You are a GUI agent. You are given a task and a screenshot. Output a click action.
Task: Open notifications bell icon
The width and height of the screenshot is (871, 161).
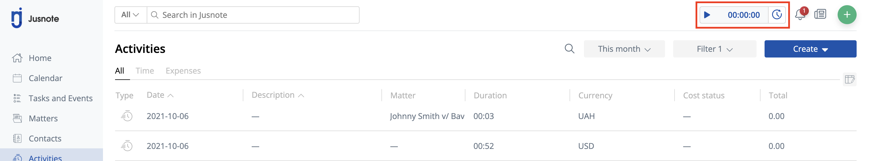[x=800, y=15]
